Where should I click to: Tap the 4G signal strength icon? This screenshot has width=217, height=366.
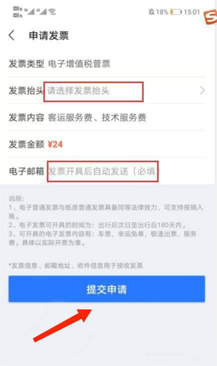(42, 11)
